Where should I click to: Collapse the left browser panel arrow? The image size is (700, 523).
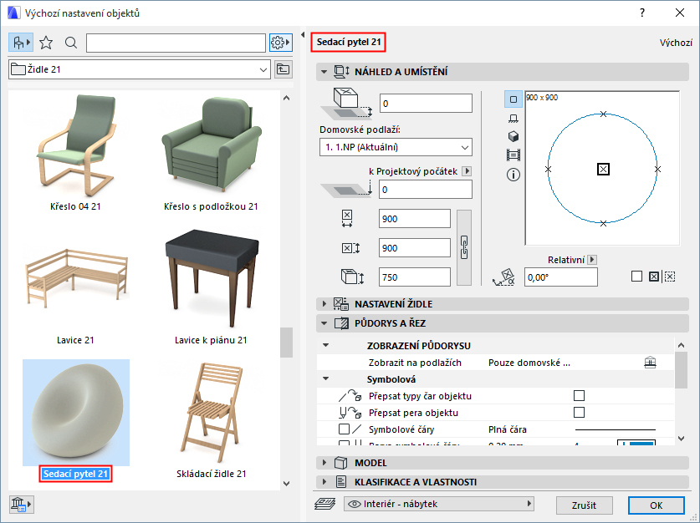pos(303,35)
